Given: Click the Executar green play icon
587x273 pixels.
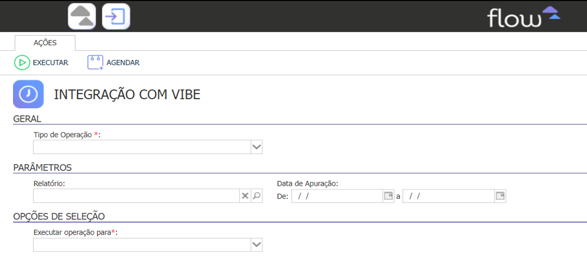Looking at the screenshot, I should click(x=22, y=63).
